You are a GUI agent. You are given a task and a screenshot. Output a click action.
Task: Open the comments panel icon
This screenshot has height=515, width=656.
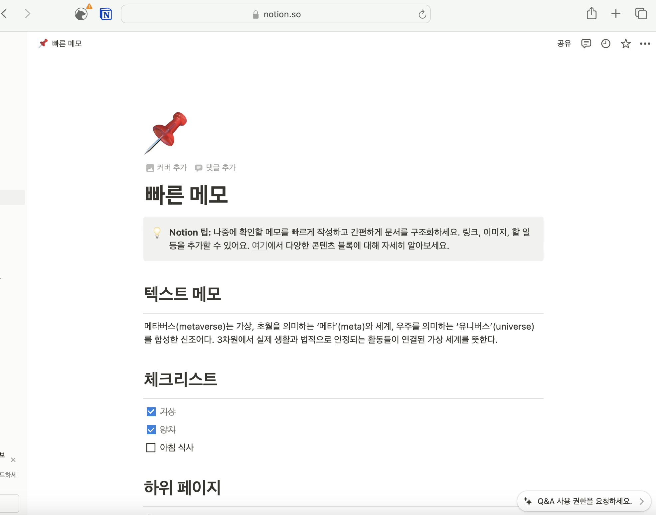pos(586,44)
